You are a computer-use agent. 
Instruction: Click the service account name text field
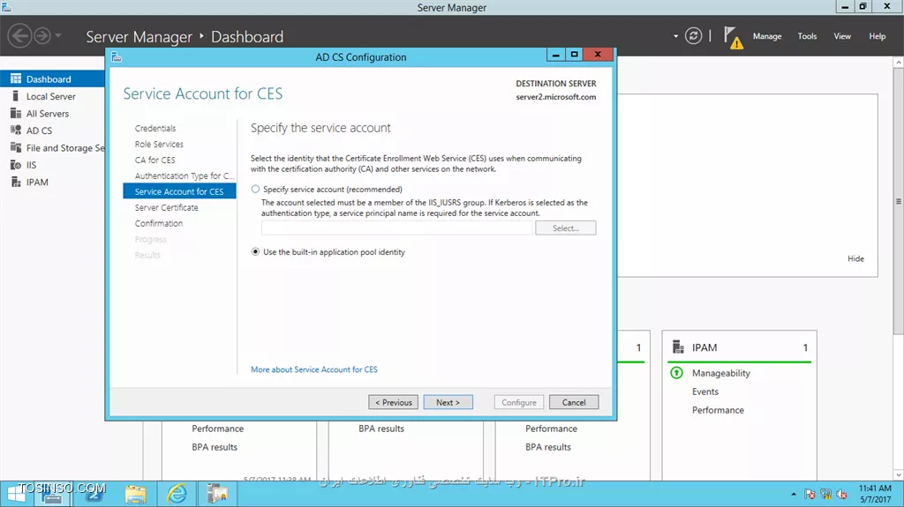[x=396, y=228]
